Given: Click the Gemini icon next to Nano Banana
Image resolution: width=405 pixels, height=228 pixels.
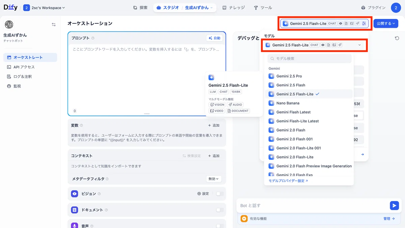Looking at the screenshot, I should (x=271, y=103).
